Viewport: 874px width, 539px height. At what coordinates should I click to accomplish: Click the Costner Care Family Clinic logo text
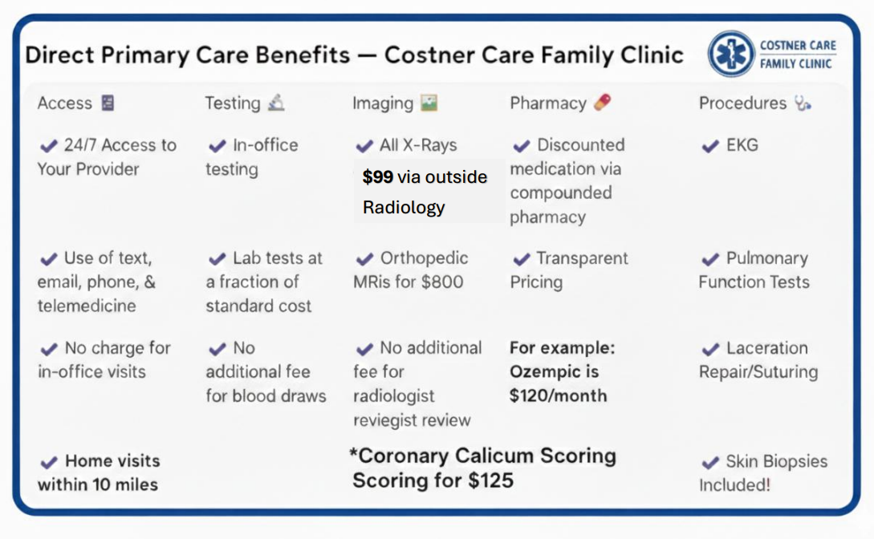(798, 55)
